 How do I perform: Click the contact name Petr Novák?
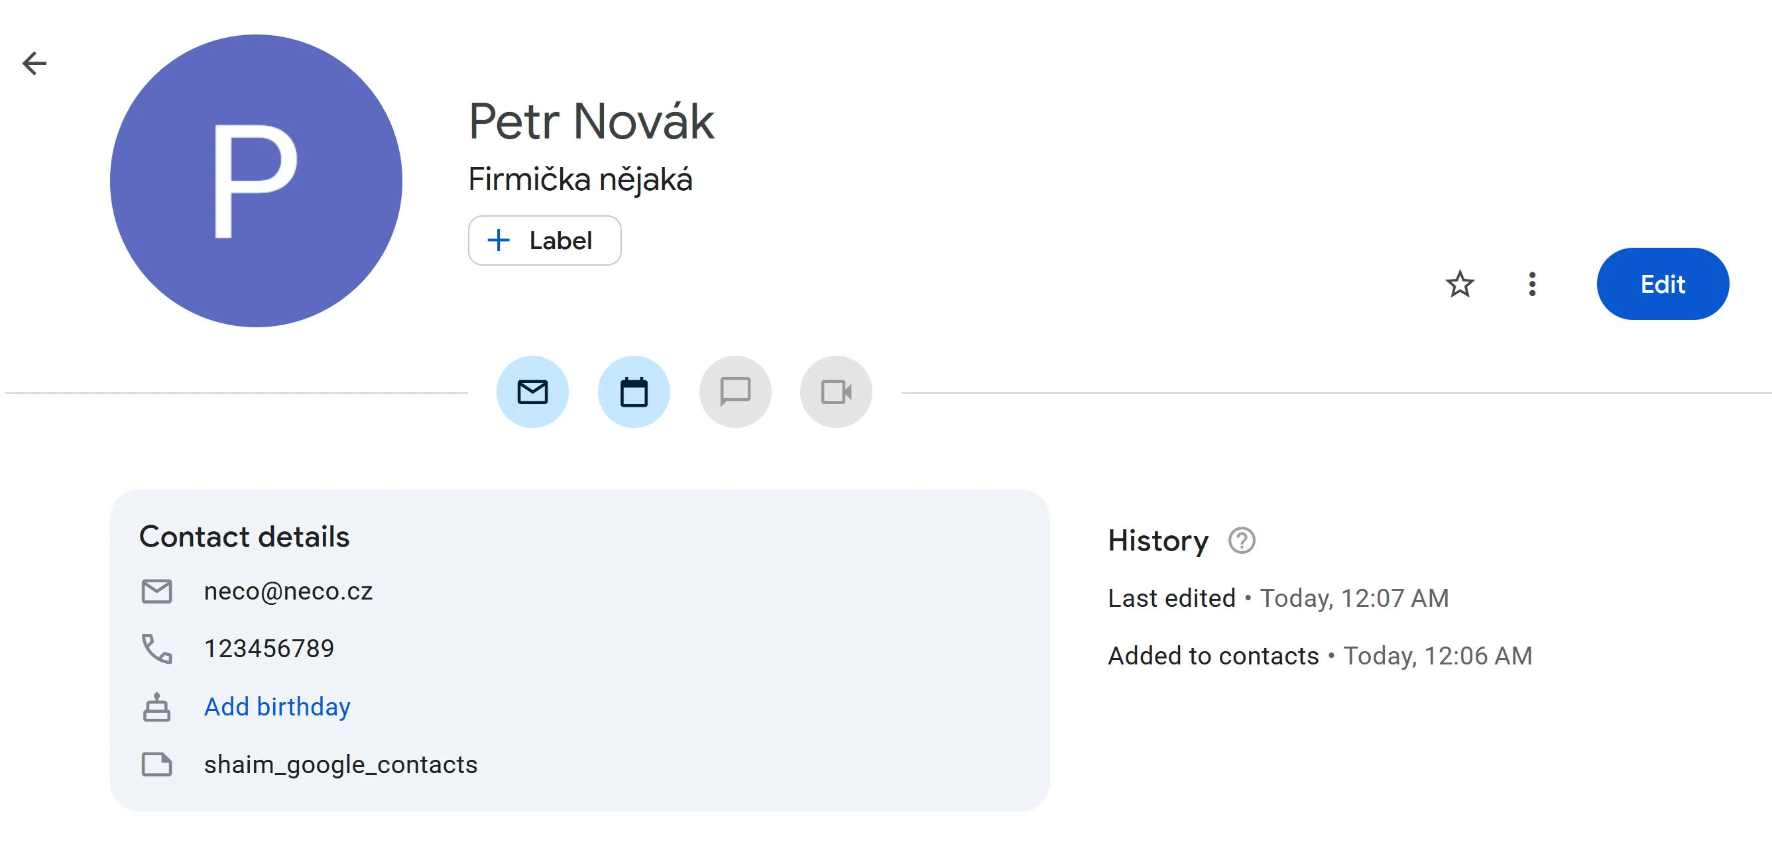pyautogui.click(x=591, y=122)
